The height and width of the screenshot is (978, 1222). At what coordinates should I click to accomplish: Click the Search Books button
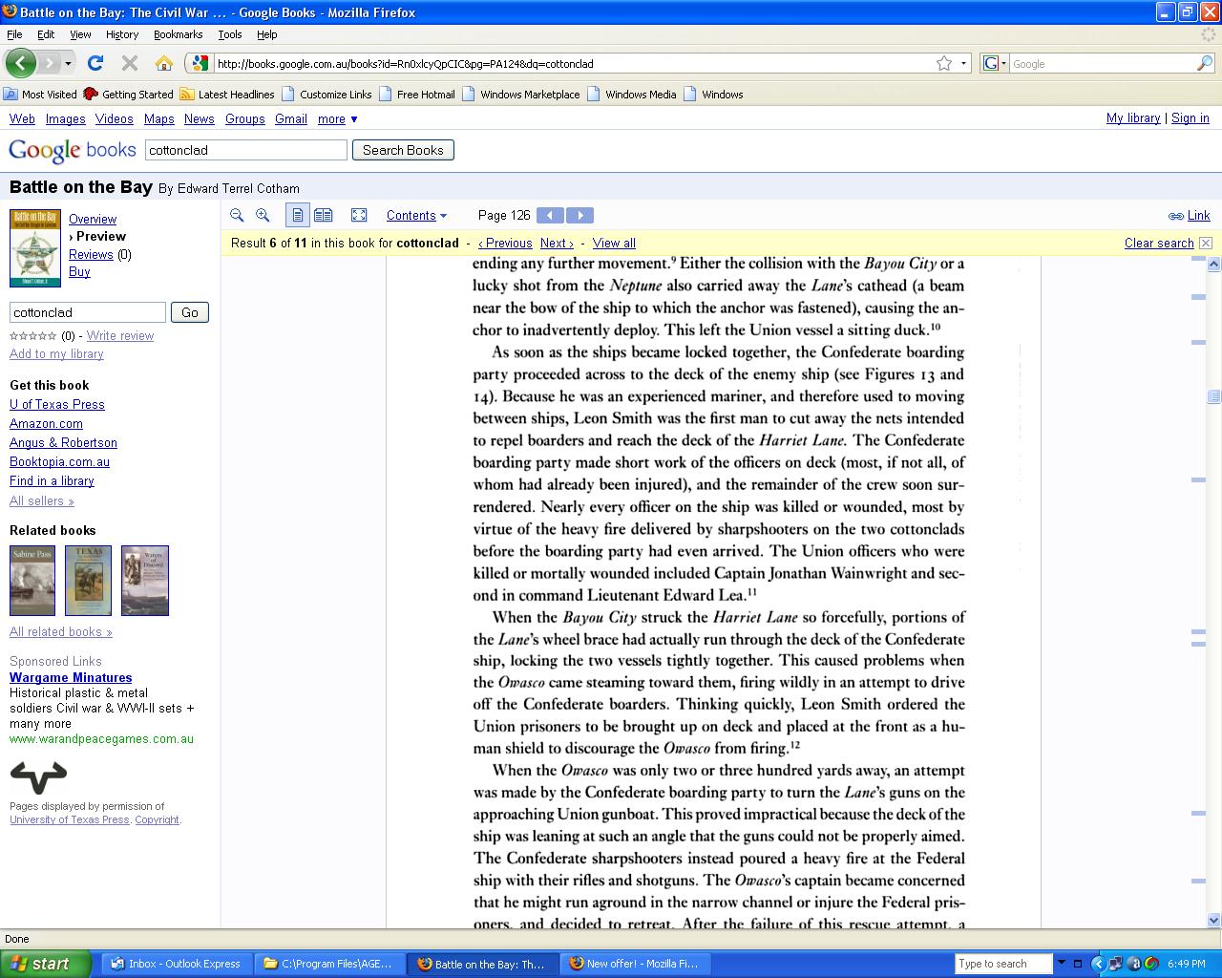[x=403, y=150]
